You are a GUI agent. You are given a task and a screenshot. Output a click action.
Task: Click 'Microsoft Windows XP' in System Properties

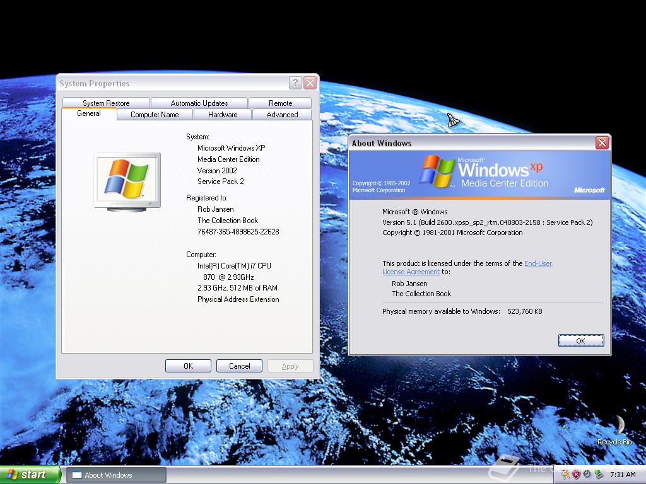click(x=231, y=148)
